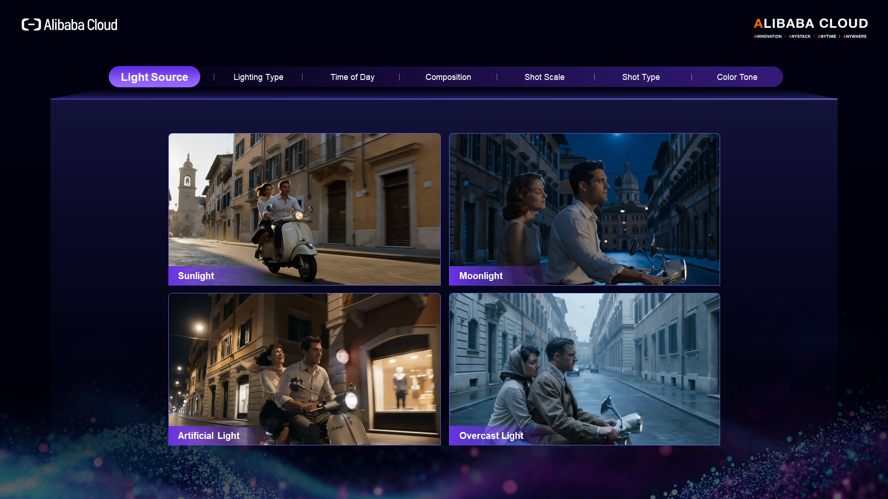Open the Artificial Light scene thumbnail
This screenshot has height=499, width=888.
304,369
